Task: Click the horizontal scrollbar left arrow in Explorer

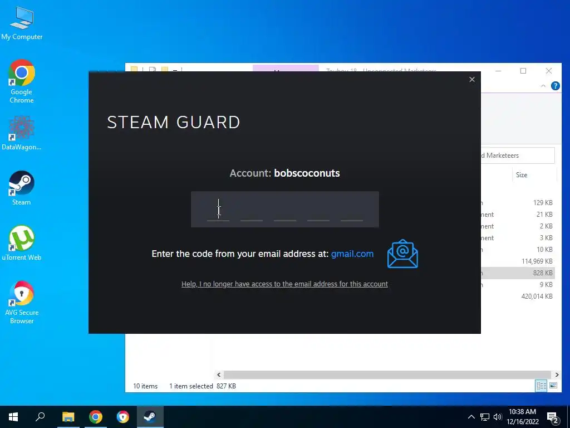Action: [x=219, y=374]
